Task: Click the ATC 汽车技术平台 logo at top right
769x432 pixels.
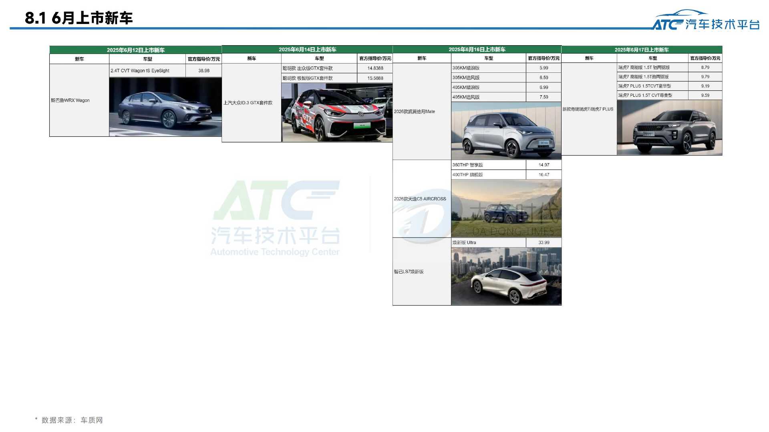Action: pos(706,20)
